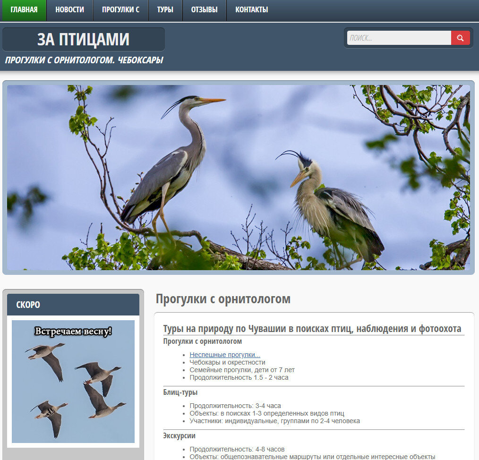
Task: Open the ТУРЫ page
Action: tap(165, 10)
